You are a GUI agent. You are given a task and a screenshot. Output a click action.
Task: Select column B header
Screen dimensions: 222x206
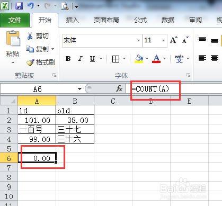coord(75,101)
